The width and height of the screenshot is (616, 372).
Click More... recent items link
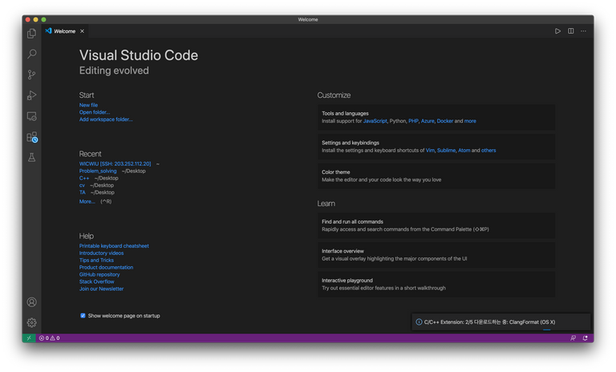coord(87,201)
